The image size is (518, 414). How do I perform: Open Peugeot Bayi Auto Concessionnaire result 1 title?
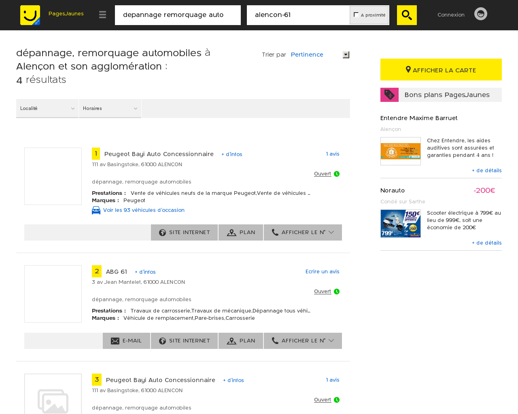tap(159, 154)
